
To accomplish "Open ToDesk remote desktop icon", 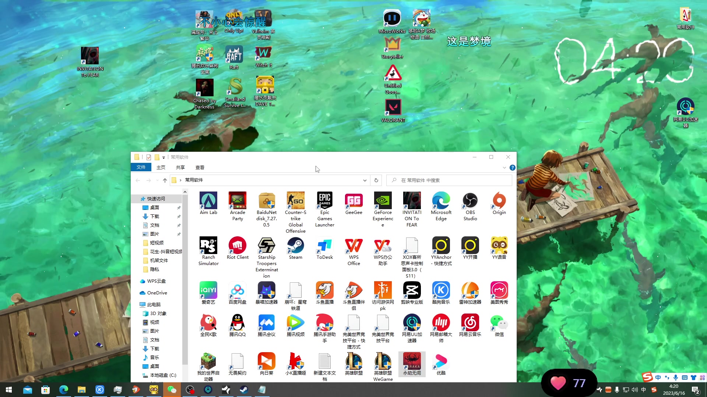I will [x=325, y=248].
